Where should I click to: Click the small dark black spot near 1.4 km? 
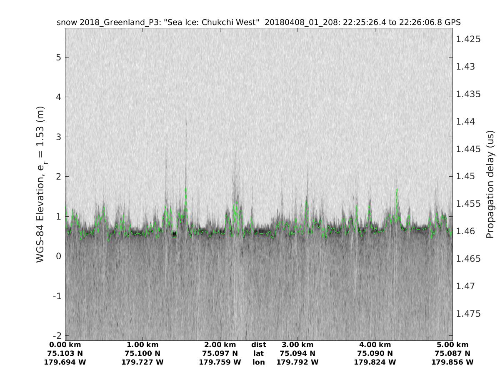[x=174, y=234]
